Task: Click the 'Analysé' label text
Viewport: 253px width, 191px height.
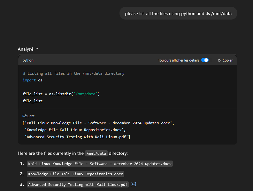Action: click(26, 49)
